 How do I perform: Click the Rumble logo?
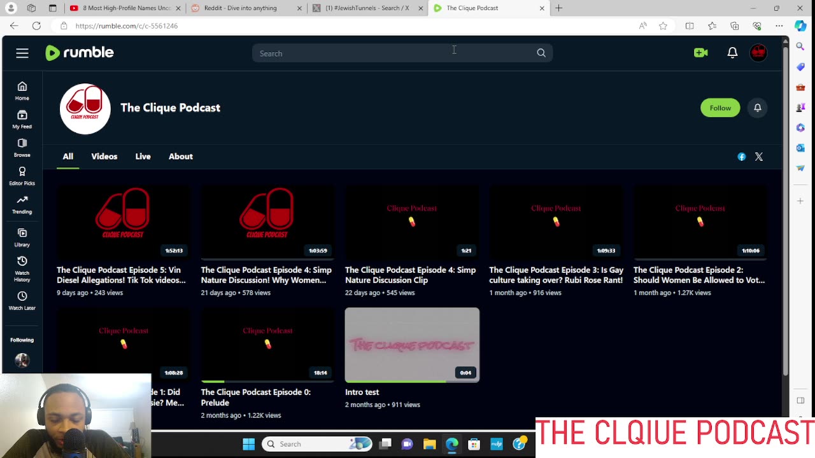pos(80,53)
